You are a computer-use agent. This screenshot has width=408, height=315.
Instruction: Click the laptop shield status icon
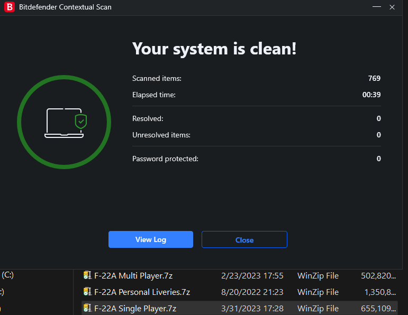coord(65,123)
